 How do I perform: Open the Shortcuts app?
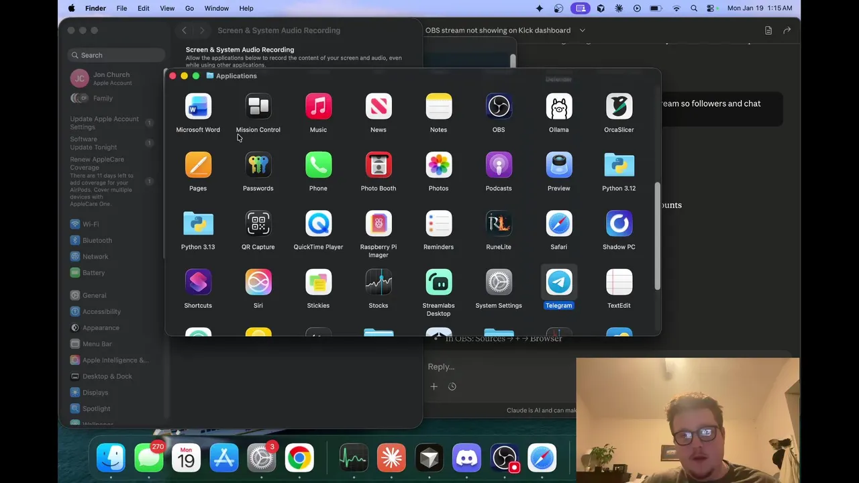[198, 282]
